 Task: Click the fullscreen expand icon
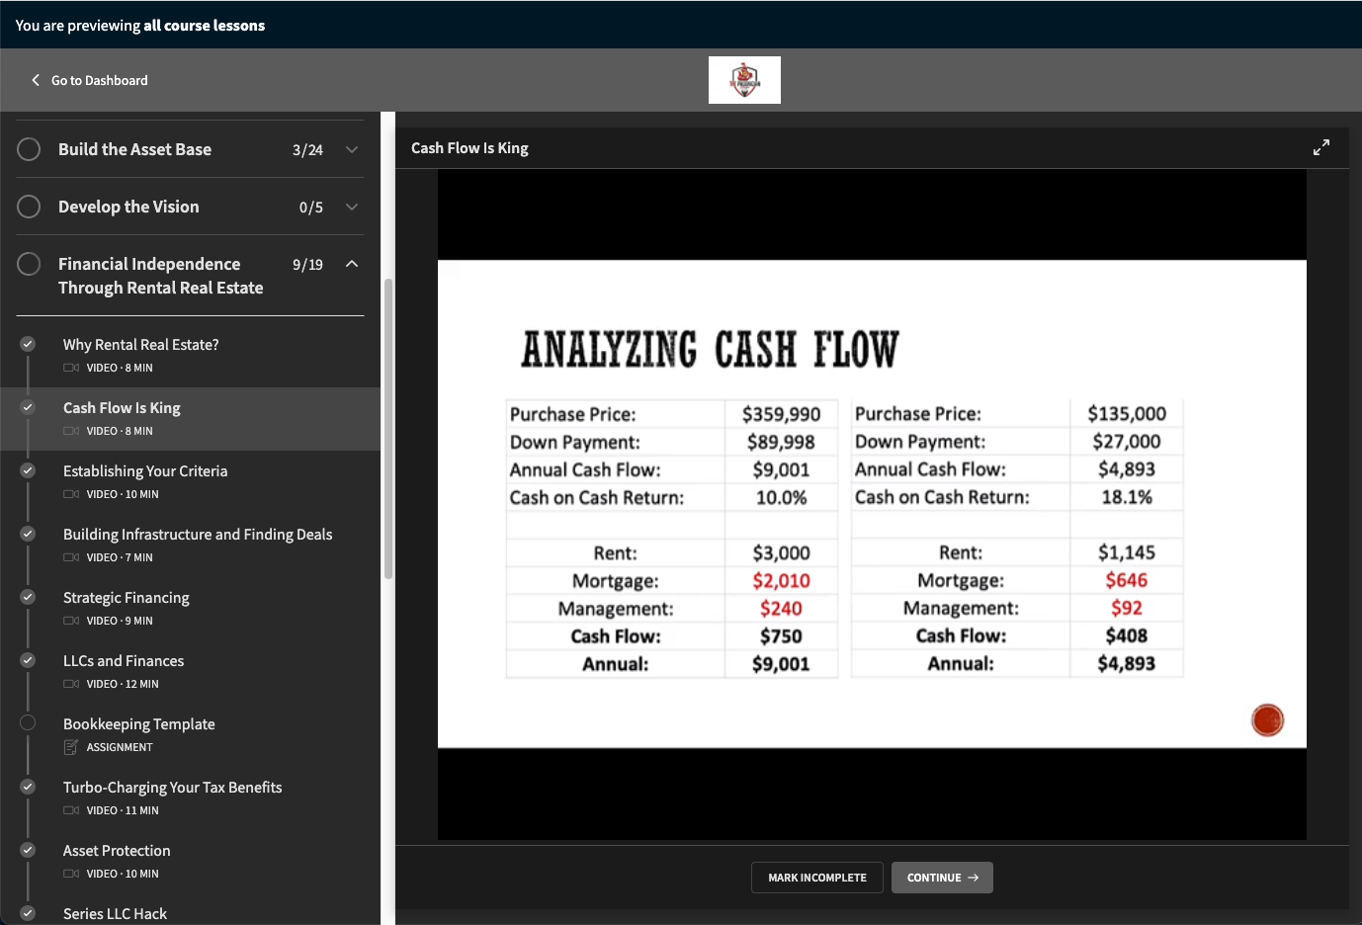(1320, 147)
